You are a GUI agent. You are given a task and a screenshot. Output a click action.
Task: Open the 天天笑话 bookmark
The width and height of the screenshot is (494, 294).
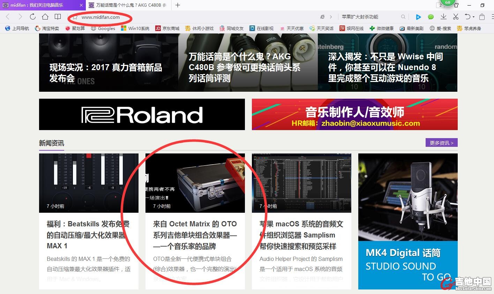coord(321,28)
